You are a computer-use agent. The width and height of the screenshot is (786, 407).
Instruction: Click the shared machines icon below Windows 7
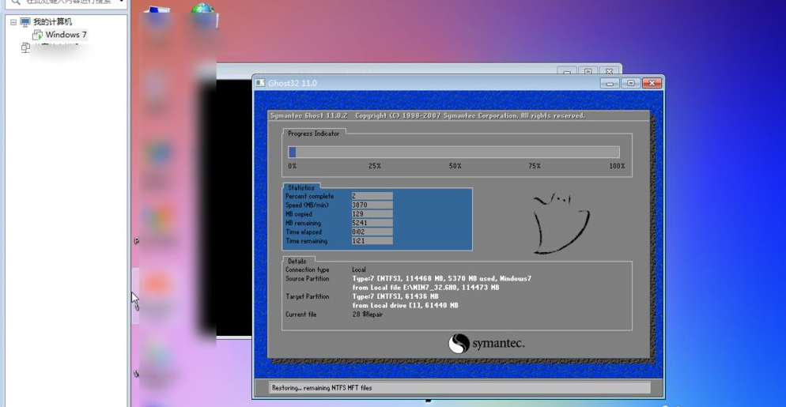click(25, 47)
